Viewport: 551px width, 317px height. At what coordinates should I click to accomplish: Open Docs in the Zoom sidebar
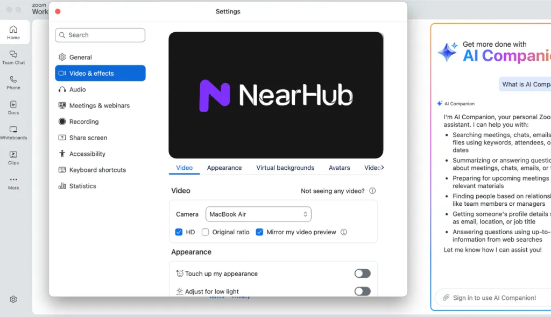13,108
